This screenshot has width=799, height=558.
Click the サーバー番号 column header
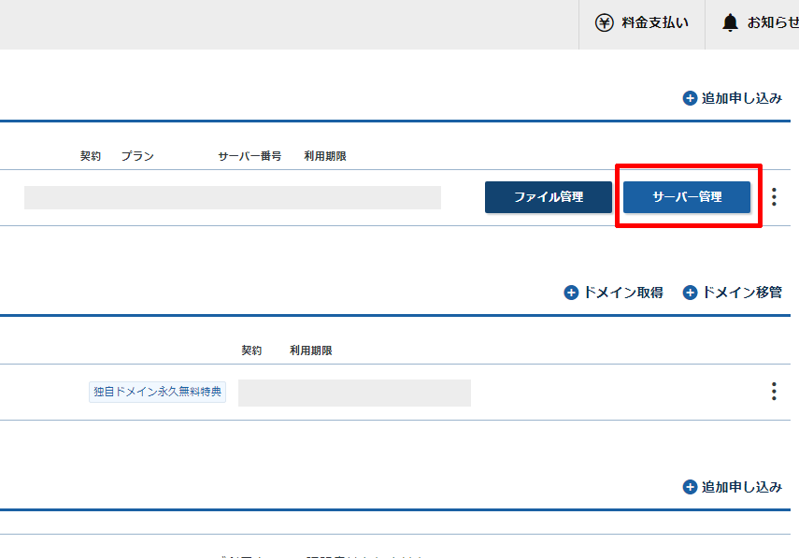point(250,156)
